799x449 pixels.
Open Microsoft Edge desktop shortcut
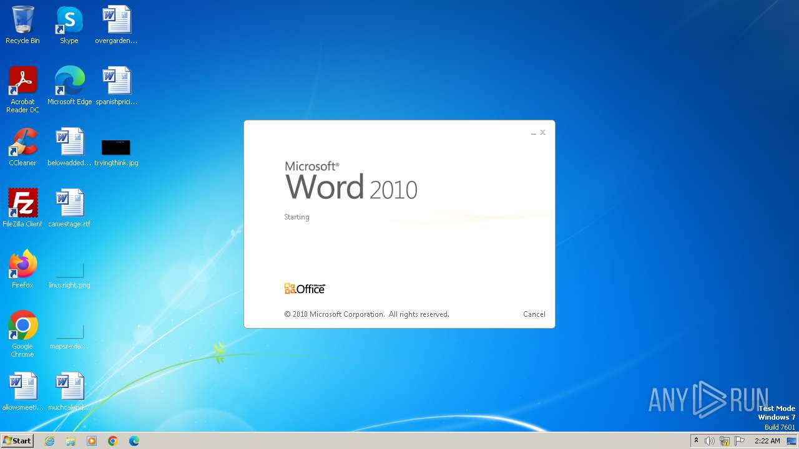(69, 86)
